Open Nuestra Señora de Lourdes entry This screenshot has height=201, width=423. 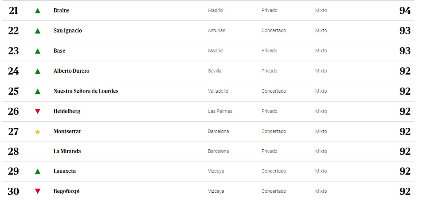86,91
